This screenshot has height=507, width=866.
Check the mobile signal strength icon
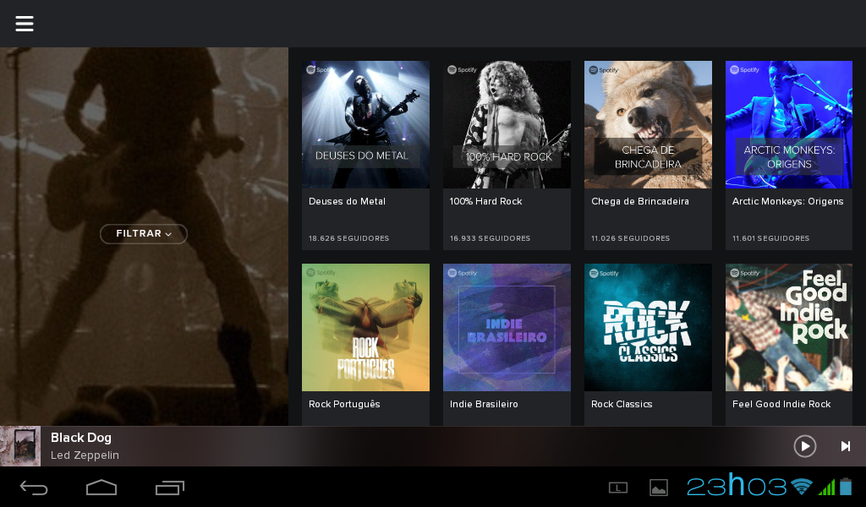[x=827, y=487]
